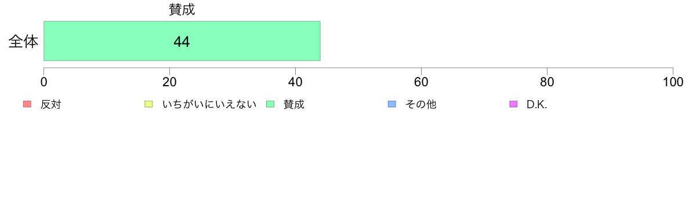
Task: Select the green 賛成 legend swatch
Action: tap(270, 104)
